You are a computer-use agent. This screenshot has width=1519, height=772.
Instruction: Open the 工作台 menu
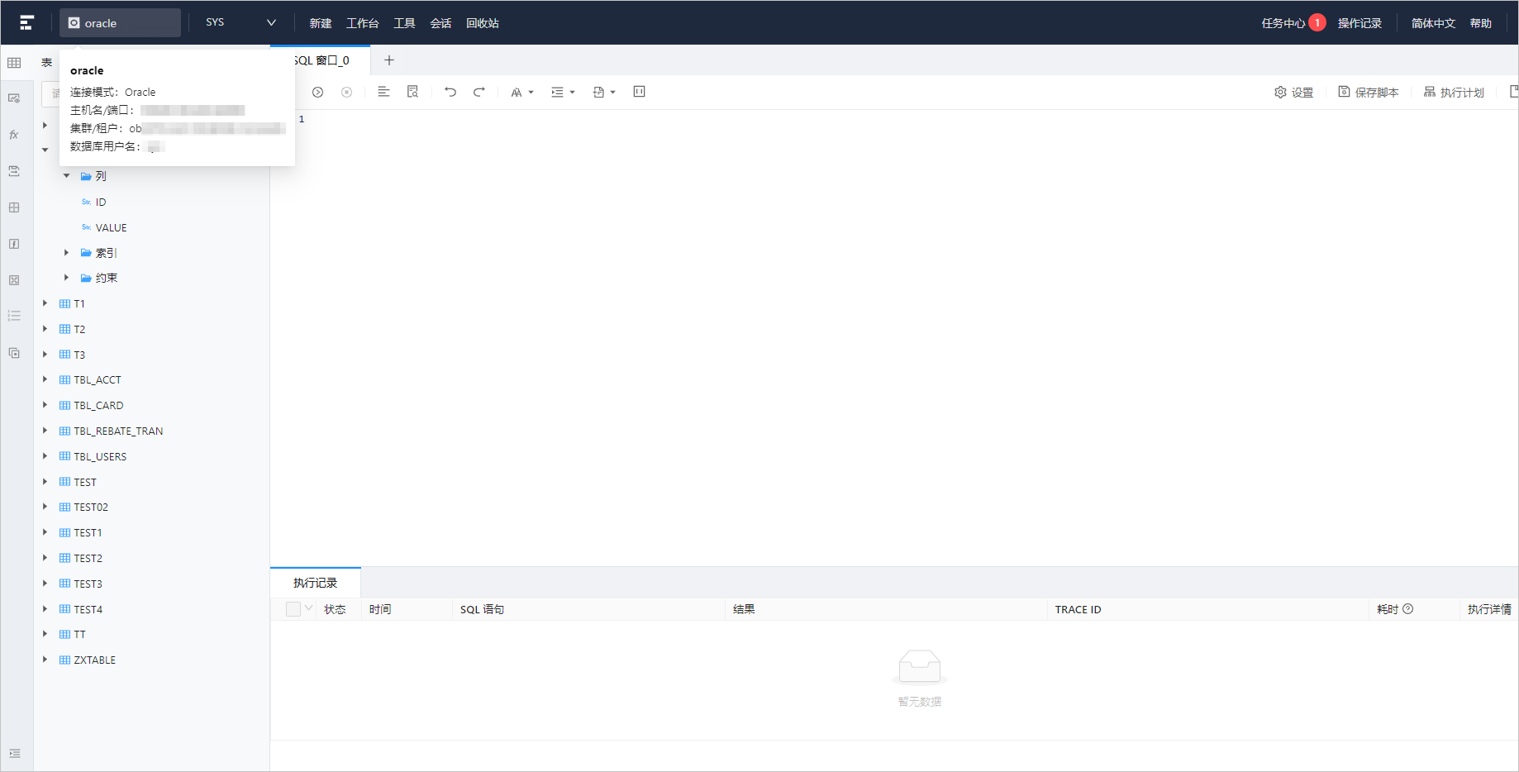[362, 23]
